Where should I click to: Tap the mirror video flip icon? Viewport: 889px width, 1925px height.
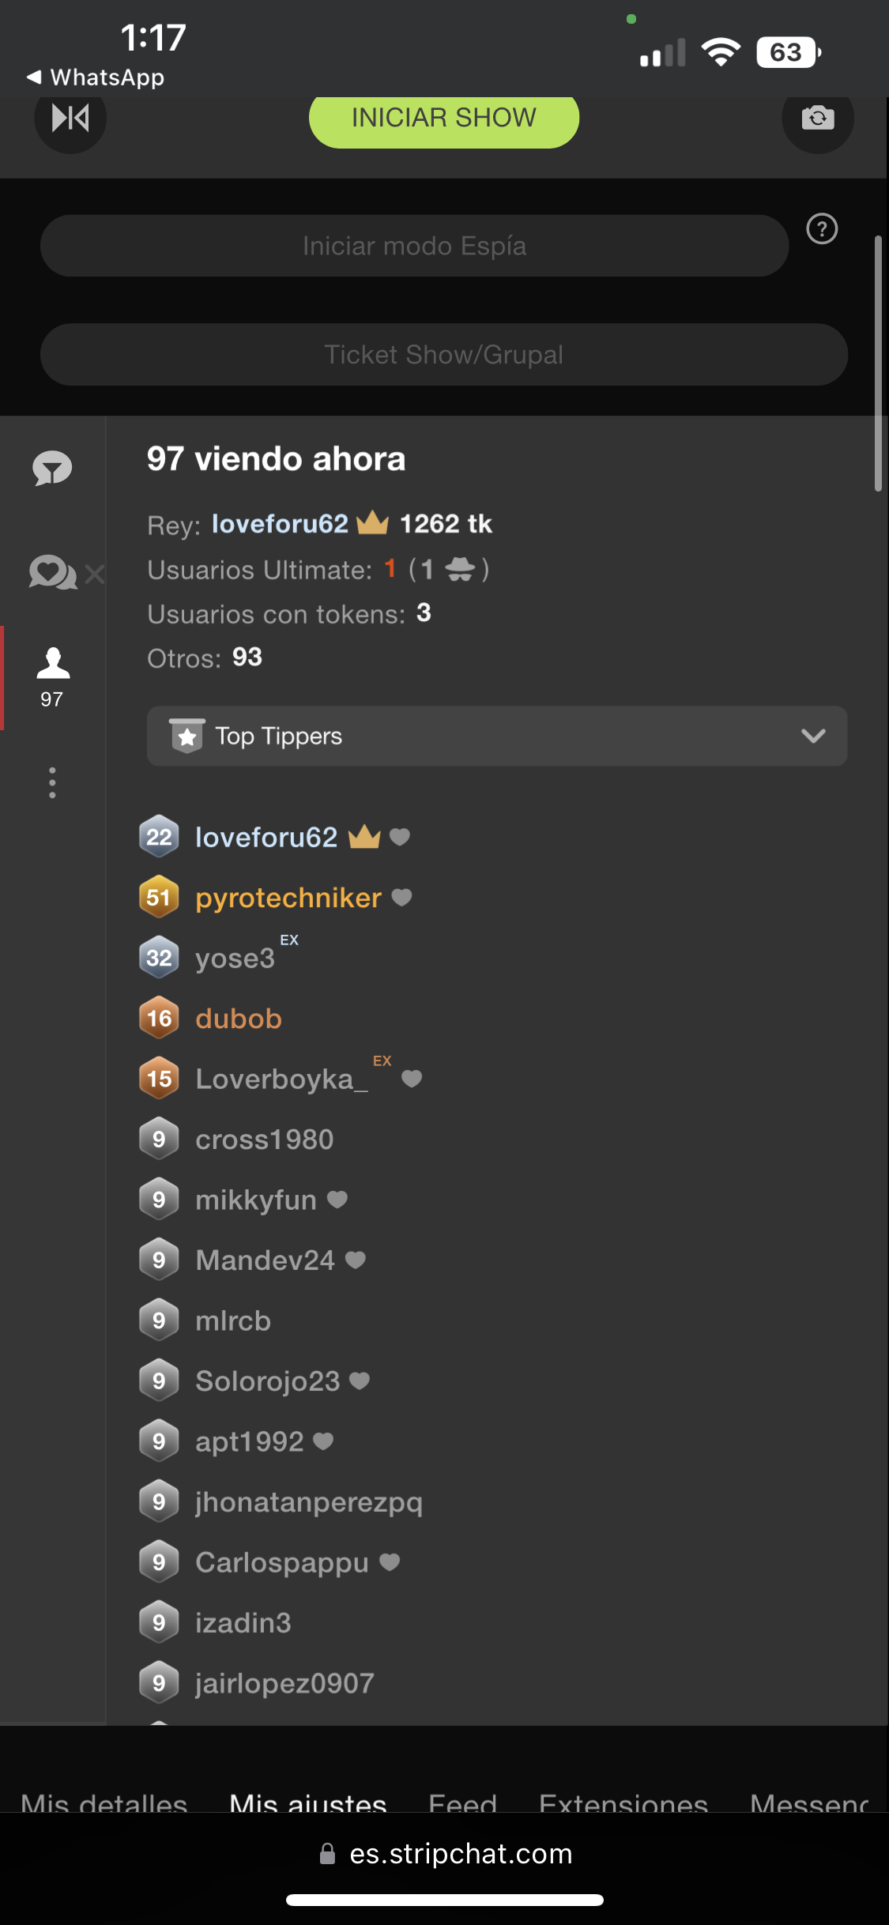(70, 119)
